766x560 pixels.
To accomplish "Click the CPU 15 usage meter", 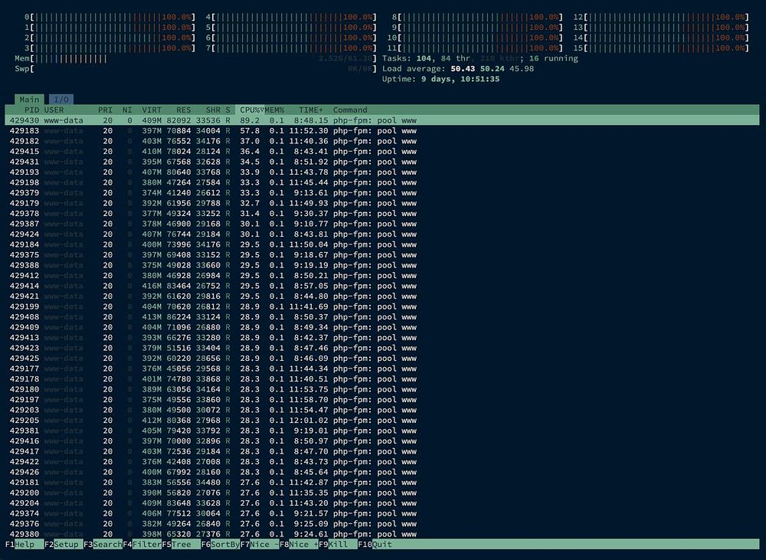I will click(x=661, y=48).
